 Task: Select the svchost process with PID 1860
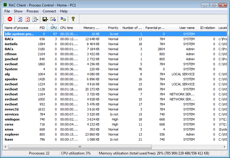pos(115,64)
